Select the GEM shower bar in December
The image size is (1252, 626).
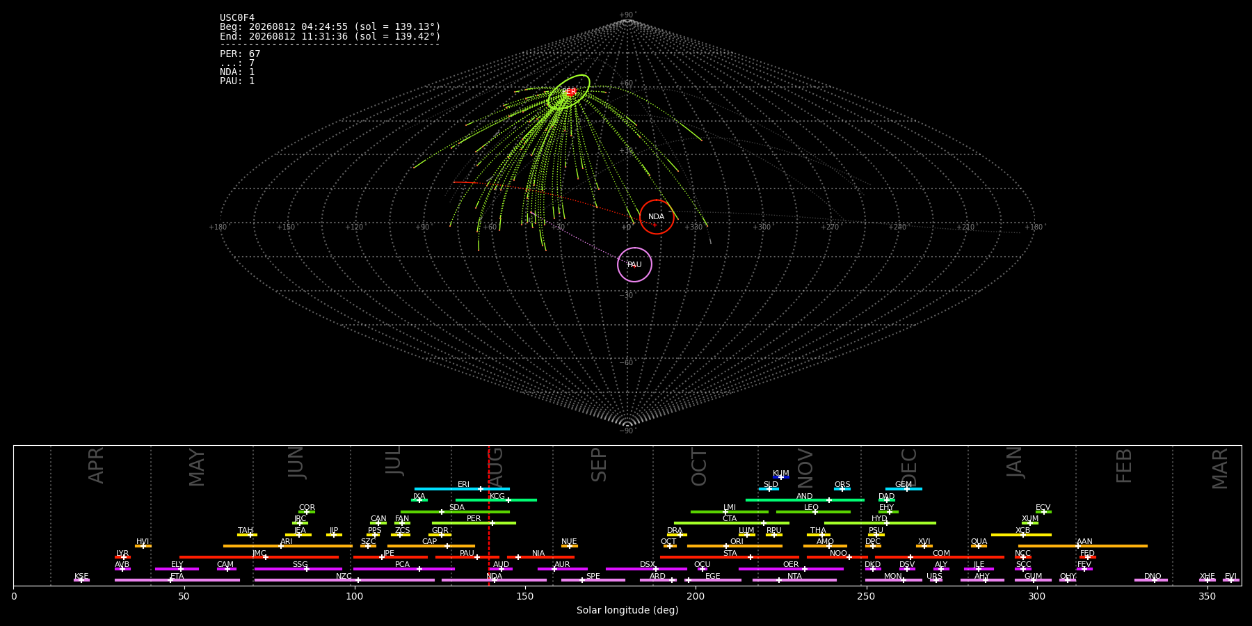tap(904, 489)
